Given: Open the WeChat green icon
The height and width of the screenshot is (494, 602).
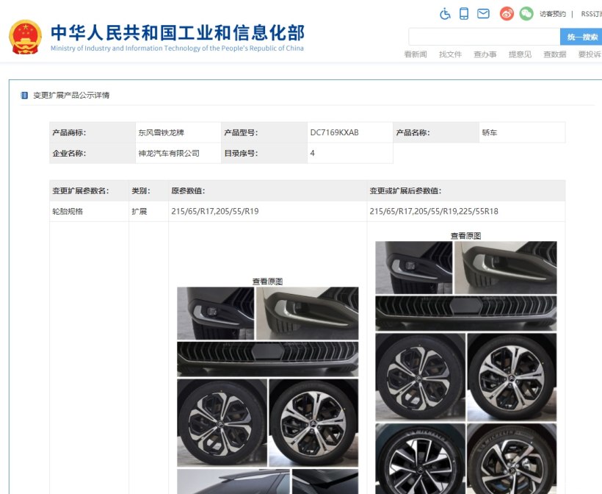Looking at the screenshot, I should pos(526,14).
